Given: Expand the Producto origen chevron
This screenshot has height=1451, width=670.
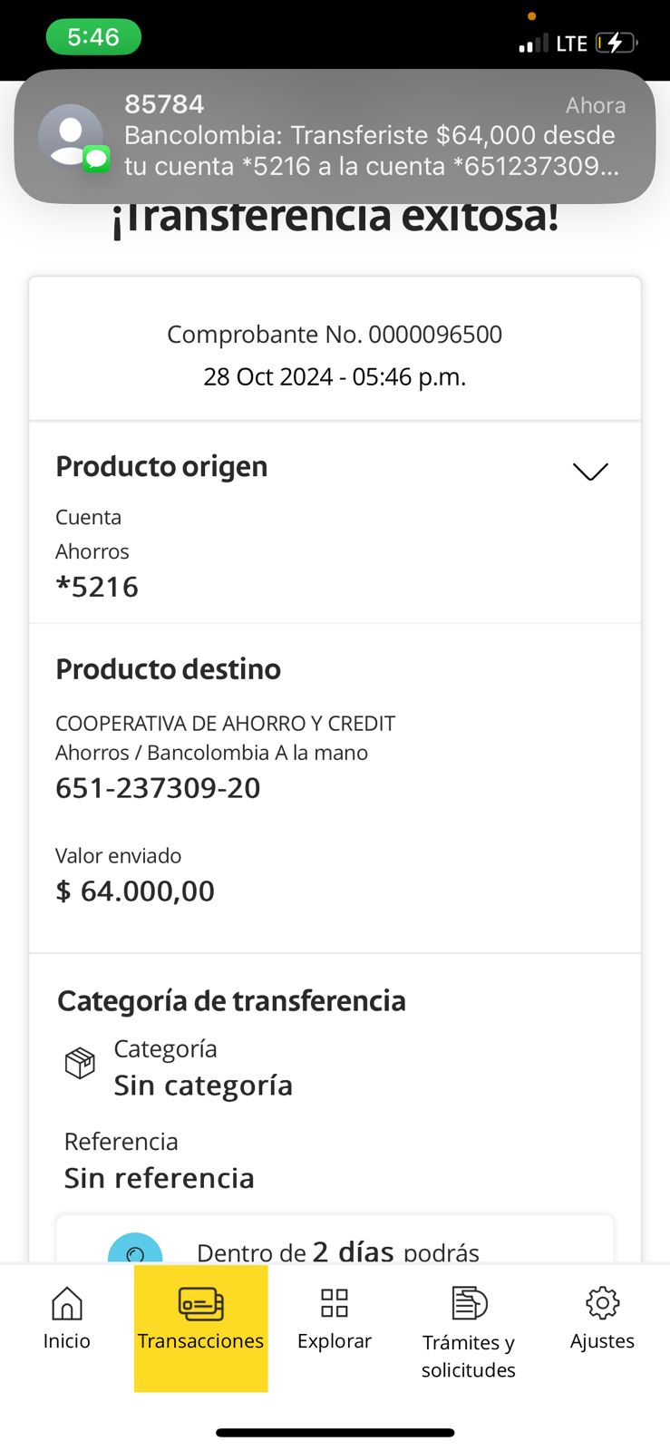Looking at the screenshot, I should [590, 472].
